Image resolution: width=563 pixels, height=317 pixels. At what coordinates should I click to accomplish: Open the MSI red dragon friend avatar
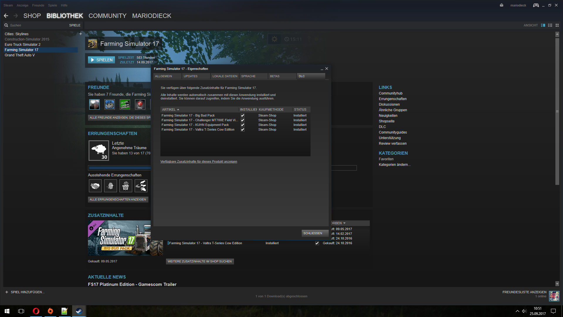140,104
